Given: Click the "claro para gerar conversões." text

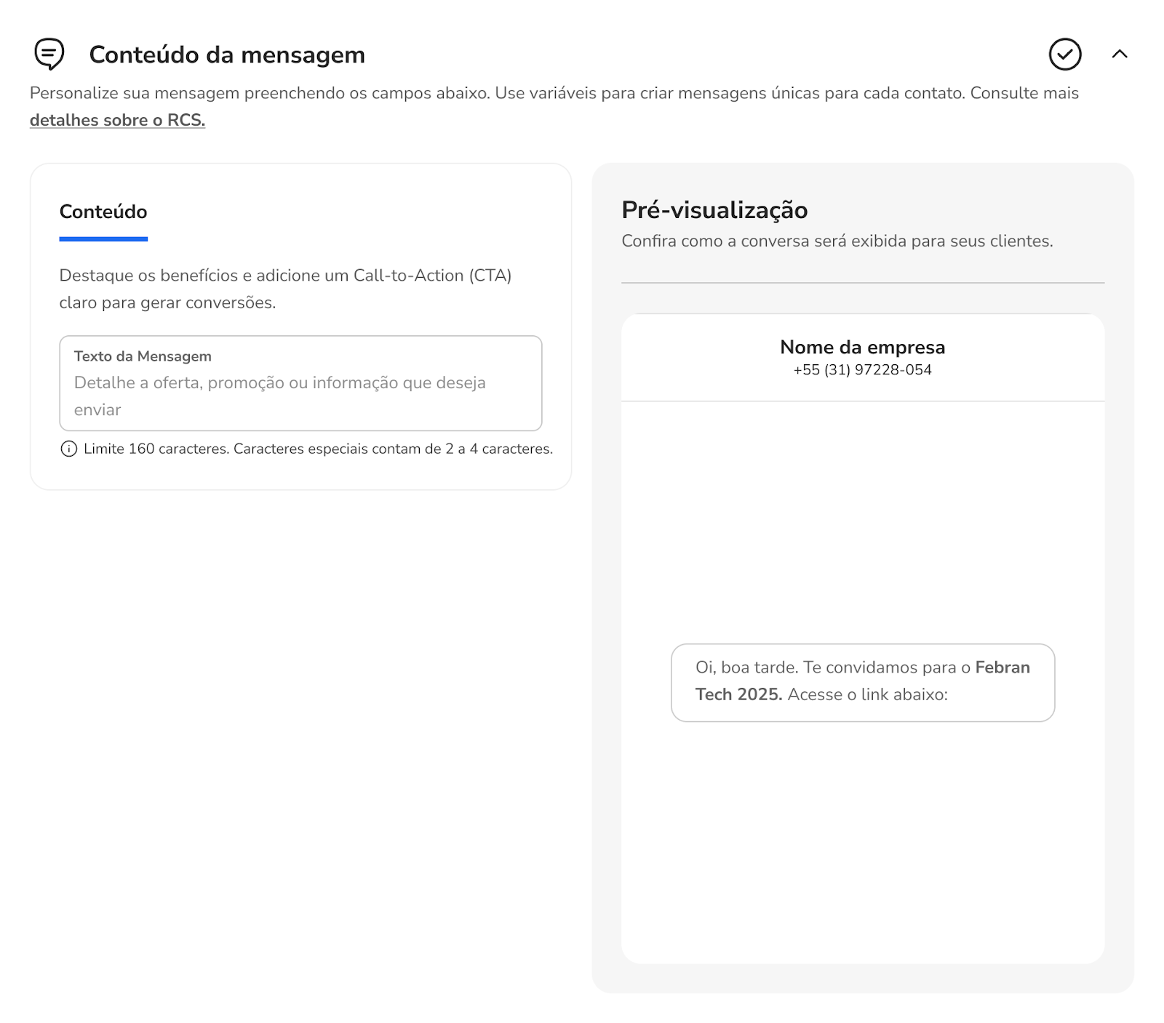Looking at the screenshot, I should click(167, 302).
